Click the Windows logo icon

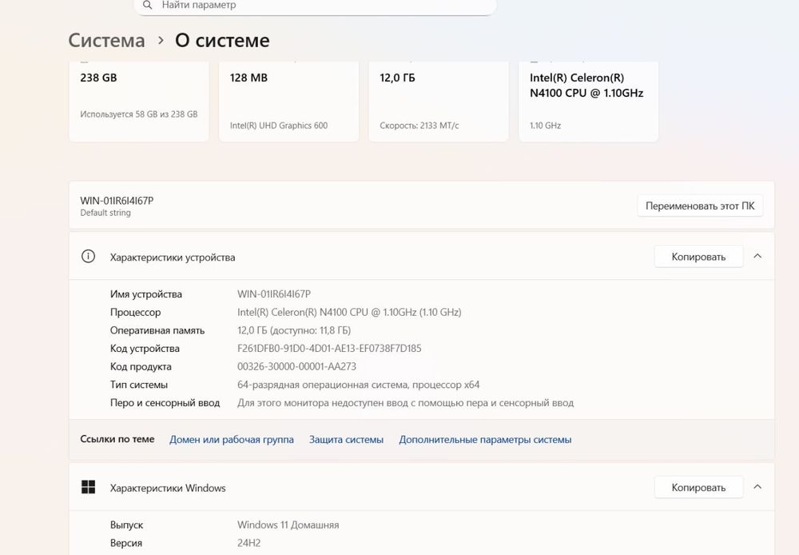(x=89, y=488)
